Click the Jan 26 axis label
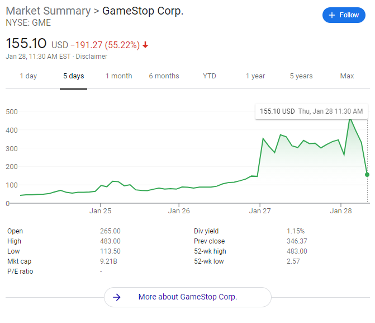Screen dimensions: 375x323 (x=179, y=211)
